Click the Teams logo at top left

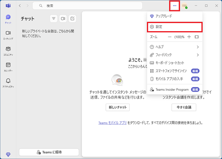[x=8, y=6]
